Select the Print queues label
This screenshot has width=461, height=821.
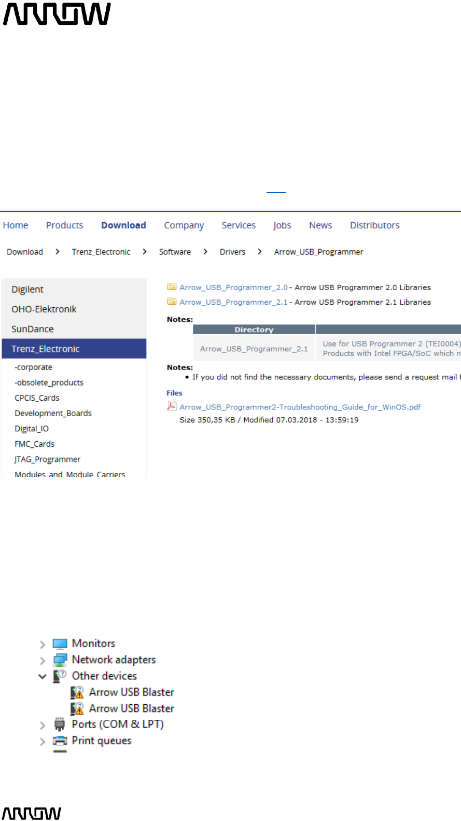point(102,741)
